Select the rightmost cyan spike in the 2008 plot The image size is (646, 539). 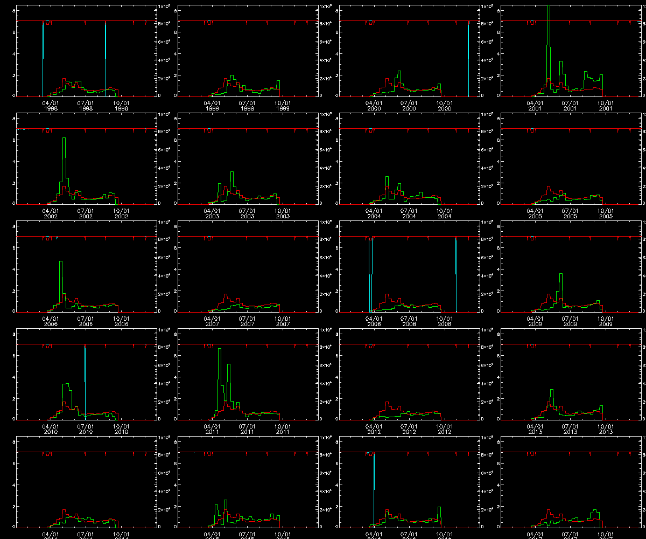[x=456, y=269]
